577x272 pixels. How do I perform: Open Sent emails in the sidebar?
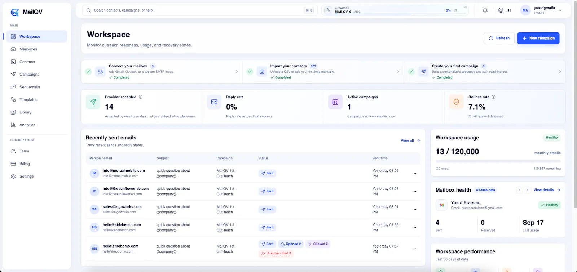[36, 87]
